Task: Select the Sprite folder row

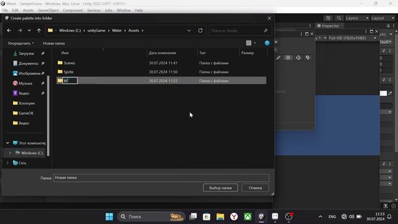Action: point(162,72)
